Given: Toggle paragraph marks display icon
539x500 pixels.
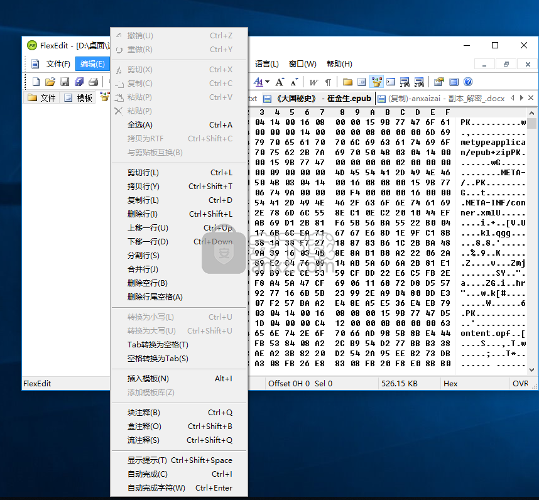Looking at the screenshot, I should tap(328, 82).
